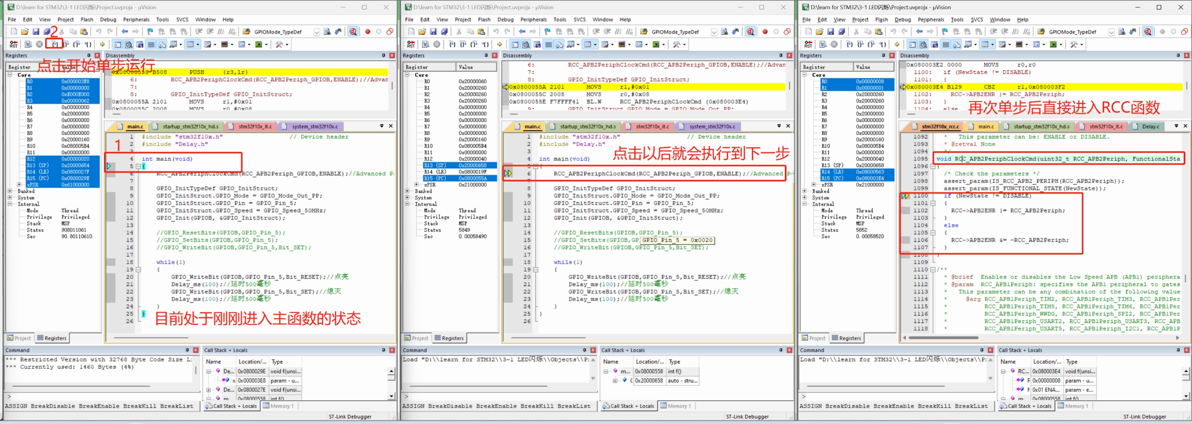Open the Flash menu in the right window
1192x424 pixels.
(x=881, y=19)
